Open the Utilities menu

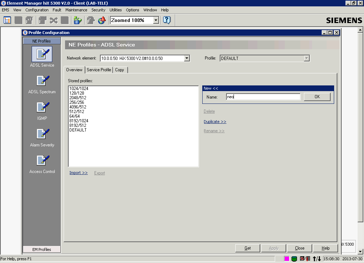(116, 10)
